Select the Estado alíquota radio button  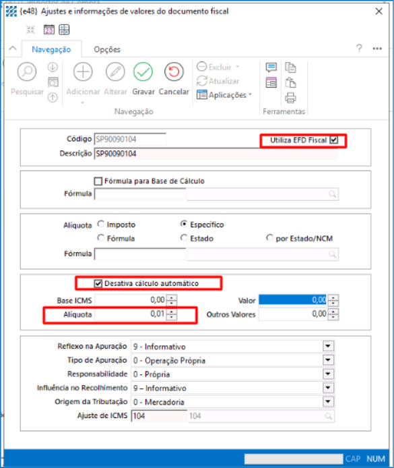pyautogui.click(x=184, y=238)
